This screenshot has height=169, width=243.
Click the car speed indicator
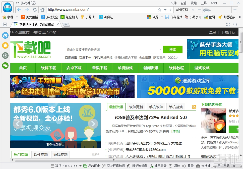coord(207,10)
